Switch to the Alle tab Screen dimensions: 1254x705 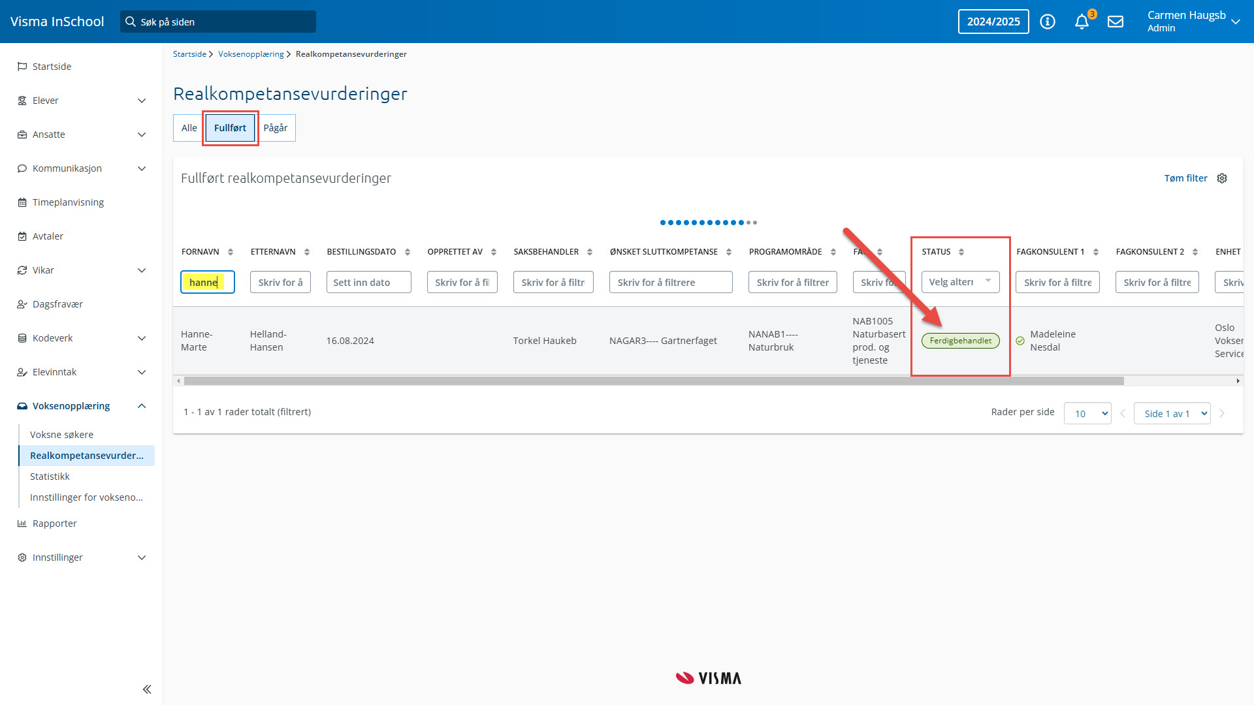189,128
